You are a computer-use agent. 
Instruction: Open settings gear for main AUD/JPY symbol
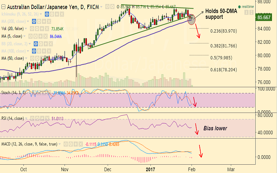click(112, 7)
